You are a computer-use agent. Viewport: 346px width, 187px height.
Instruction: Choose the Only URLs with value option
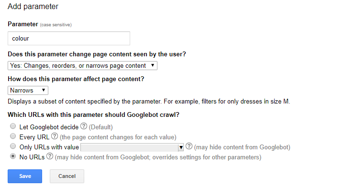(13, 146)
